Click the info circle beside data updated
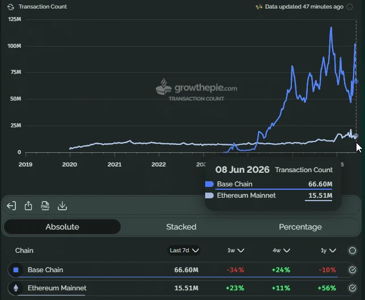Screen dimensions: 365x300 (350, 7)
